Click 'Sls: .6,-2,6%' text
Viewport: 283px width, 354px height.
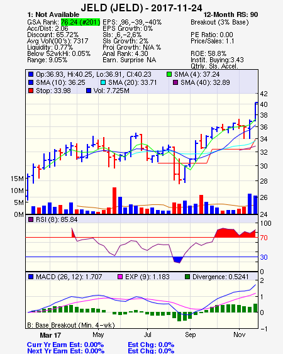click(122, 35)
